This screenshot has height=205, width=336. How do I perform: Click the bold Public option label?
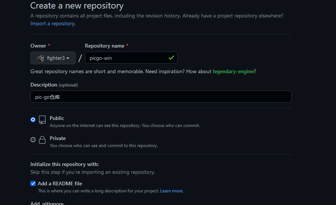[57, 118]
